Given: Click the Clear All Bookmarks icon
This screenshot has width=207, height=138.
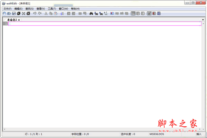Looking at the screenshot, I should tap(127, 13).
